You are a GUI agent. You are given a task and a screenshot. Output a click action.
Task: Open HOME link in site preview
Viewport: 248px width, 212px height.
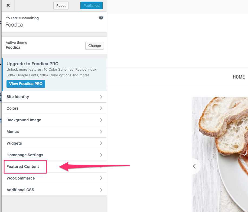(239, 77)
